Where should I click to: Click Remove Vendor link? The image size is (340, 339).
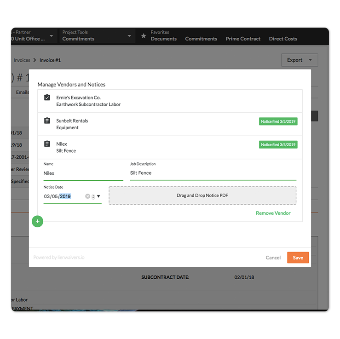(x=273, y=213)
